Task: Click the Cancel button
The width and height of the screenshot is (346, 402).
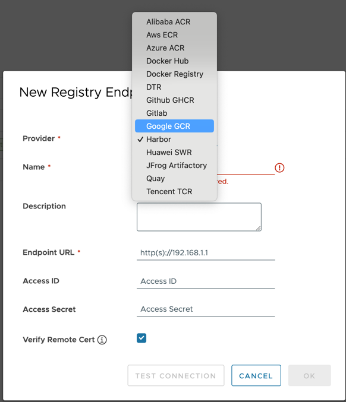Action: (256, 376)
